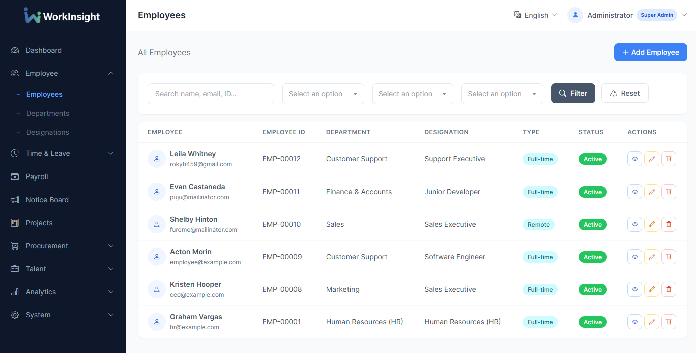696x353 pixels.
Task: Click inside the search name field
Action: [x=211, y=94]
